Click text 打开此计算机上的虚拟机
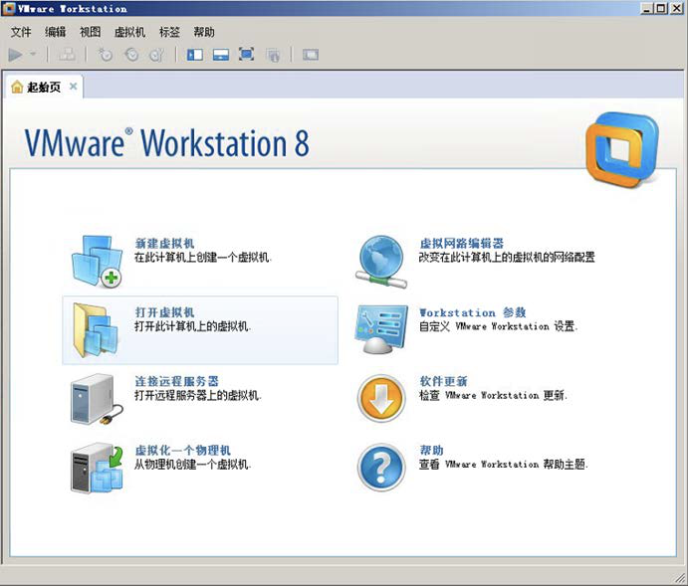This screenshot has width=688, height=586. (x=192, y=326)
